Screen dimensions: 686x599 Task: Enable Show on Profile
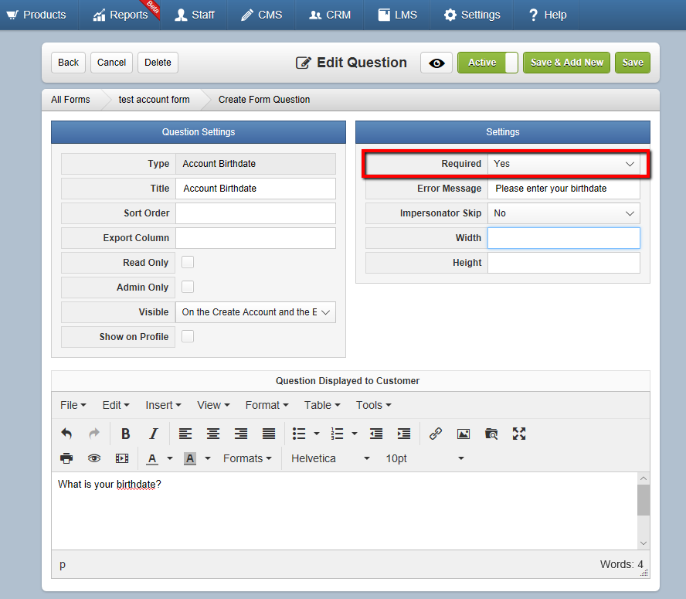(185, 336)
